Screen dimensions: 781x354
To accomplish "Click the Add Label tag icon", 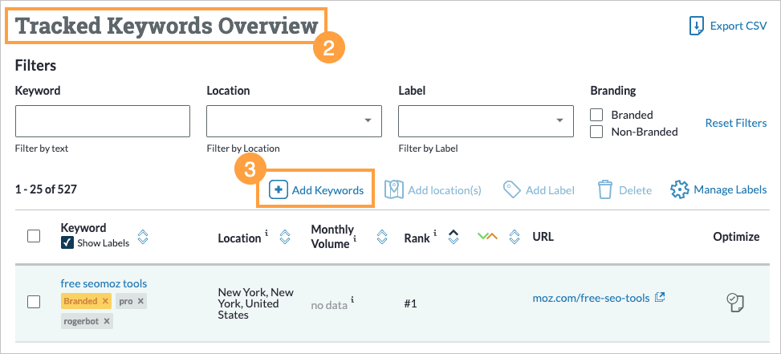I will (x=511, y=190).
